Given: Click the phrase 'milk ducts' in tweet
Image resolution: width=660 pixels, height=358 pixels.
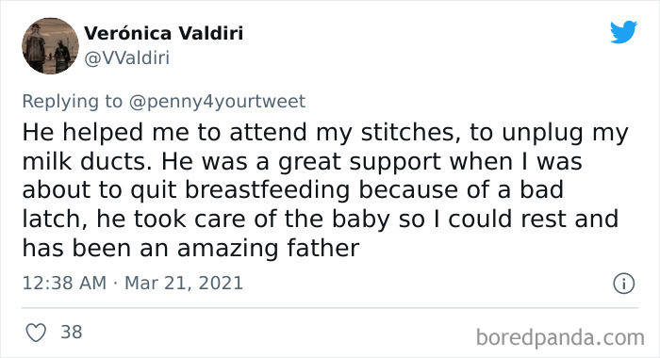Looking at the screenshot, I should pos(87,161).
